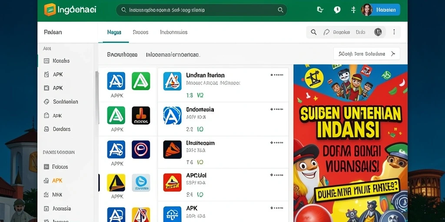
Task: Select the Brio option
Action: [x=360, y=32]
